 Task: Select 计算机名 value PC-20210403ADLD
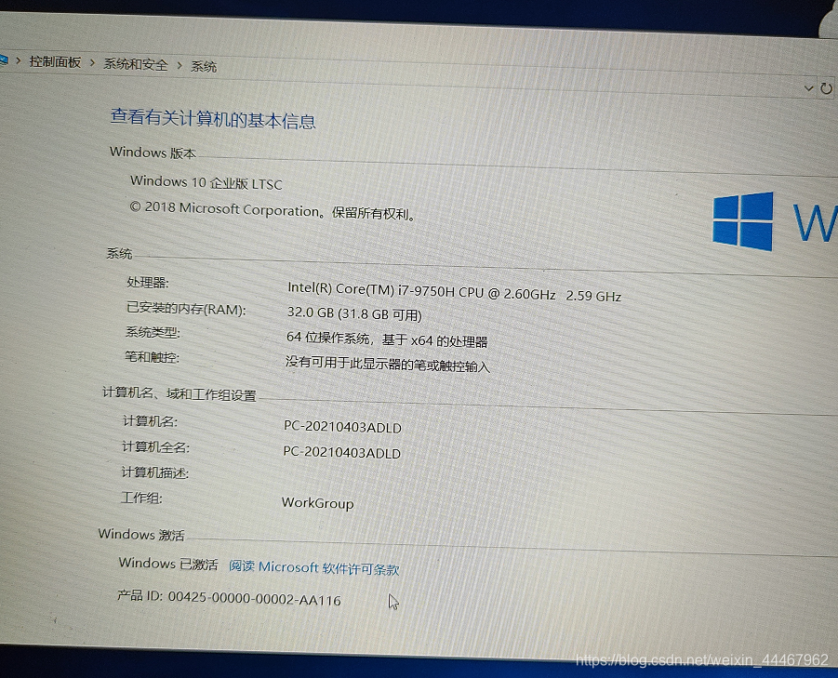342,426
